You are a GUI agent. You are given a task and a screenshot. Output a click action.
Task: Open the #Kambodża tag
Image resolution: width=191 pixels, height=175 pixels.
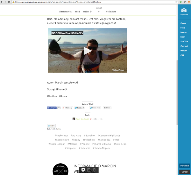104,140
